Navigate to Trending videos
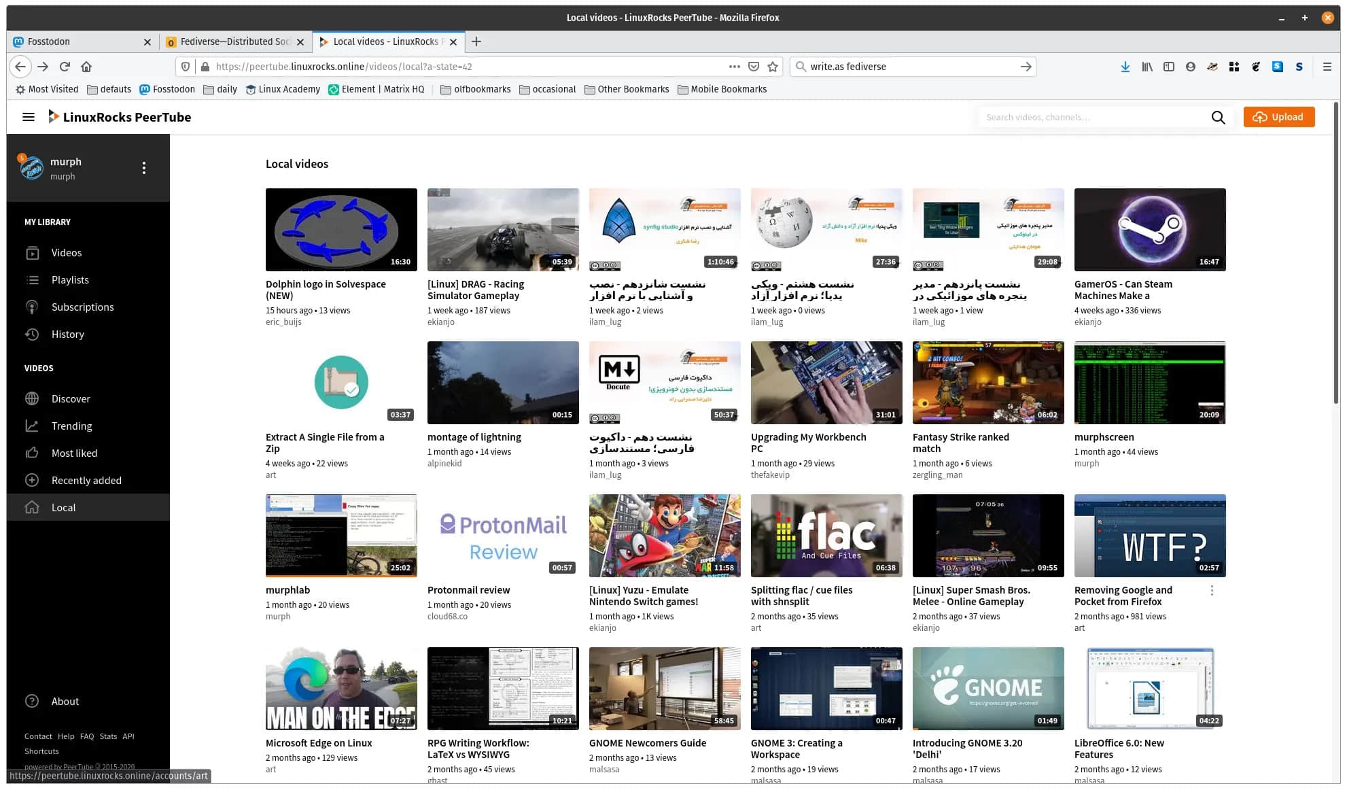 click(x=71, y=425)
